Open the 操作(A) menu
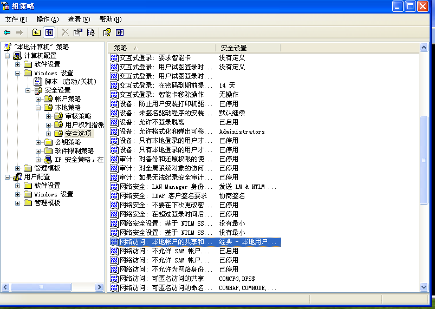This screenshot has width=435, height=309. click(48, 19)
